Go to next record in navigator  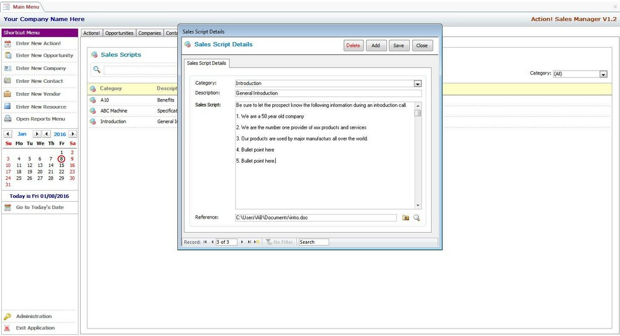click(242, 242)
